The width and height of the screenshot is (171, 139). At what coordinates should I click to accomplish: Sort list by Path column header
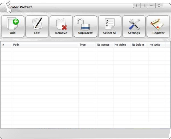45,45
